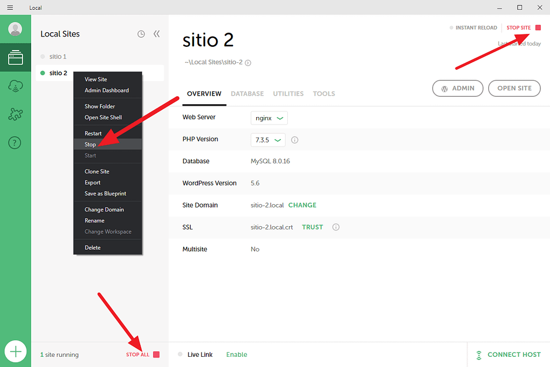Expand the PHP Version 7.3.5 dropdown
550x367 pixels.
coord(268,140)
